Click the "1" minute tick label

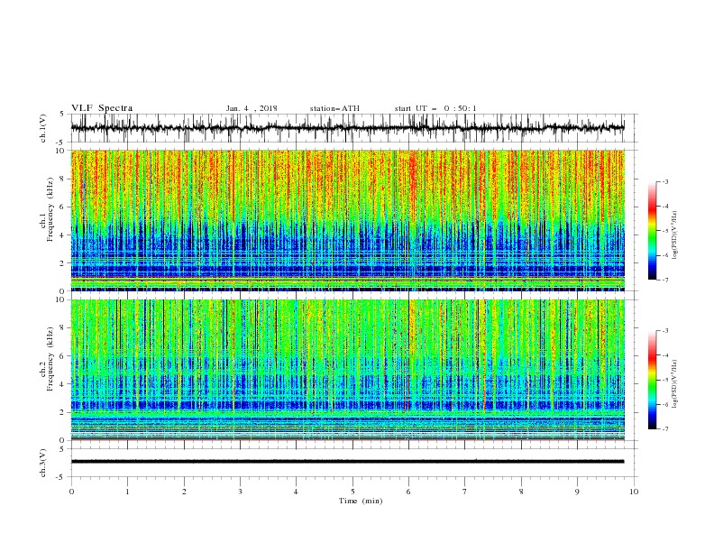[127, 492]
